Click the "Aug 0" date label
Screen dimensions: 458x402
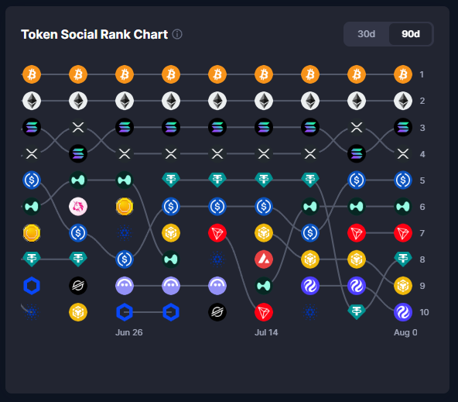[405, 332]
